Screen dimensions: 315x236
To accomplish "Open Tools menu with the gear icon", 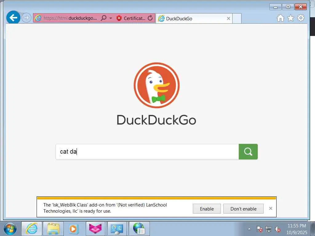I will pyautogui.click(x=301, y=18).
